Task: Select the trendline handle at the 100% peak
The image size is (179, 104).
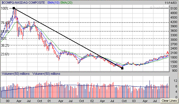Action: (14, 8)
